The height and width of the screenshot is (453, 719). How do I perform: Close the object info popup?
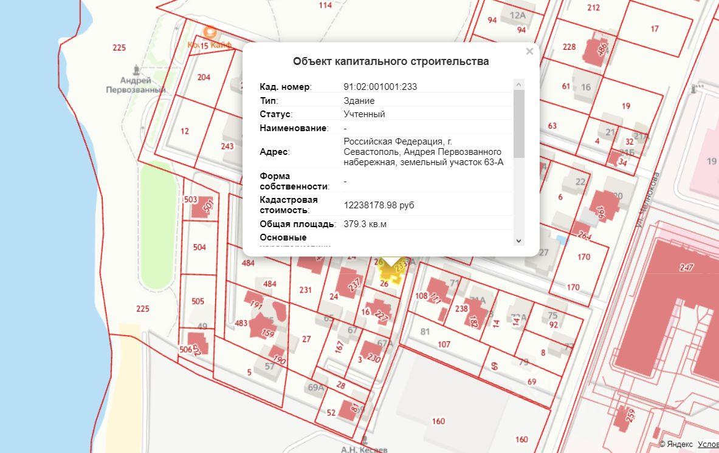coord(529,51)
